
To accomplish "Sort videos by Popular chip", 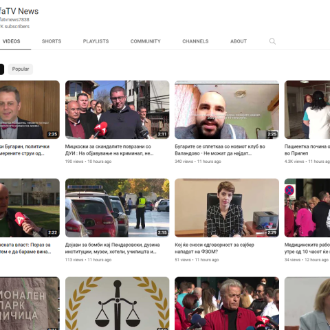I will point(21,69).
